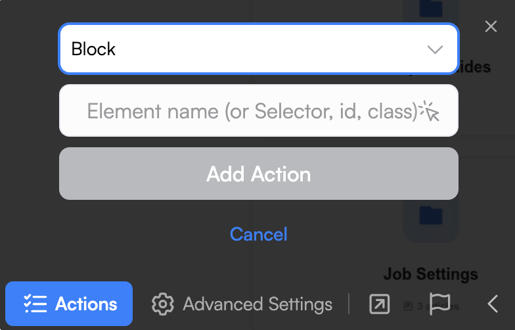Open the Advanced Settings tab
Image resolution: width=515 pixels, height=330 pixels.
tap(257, 304)
